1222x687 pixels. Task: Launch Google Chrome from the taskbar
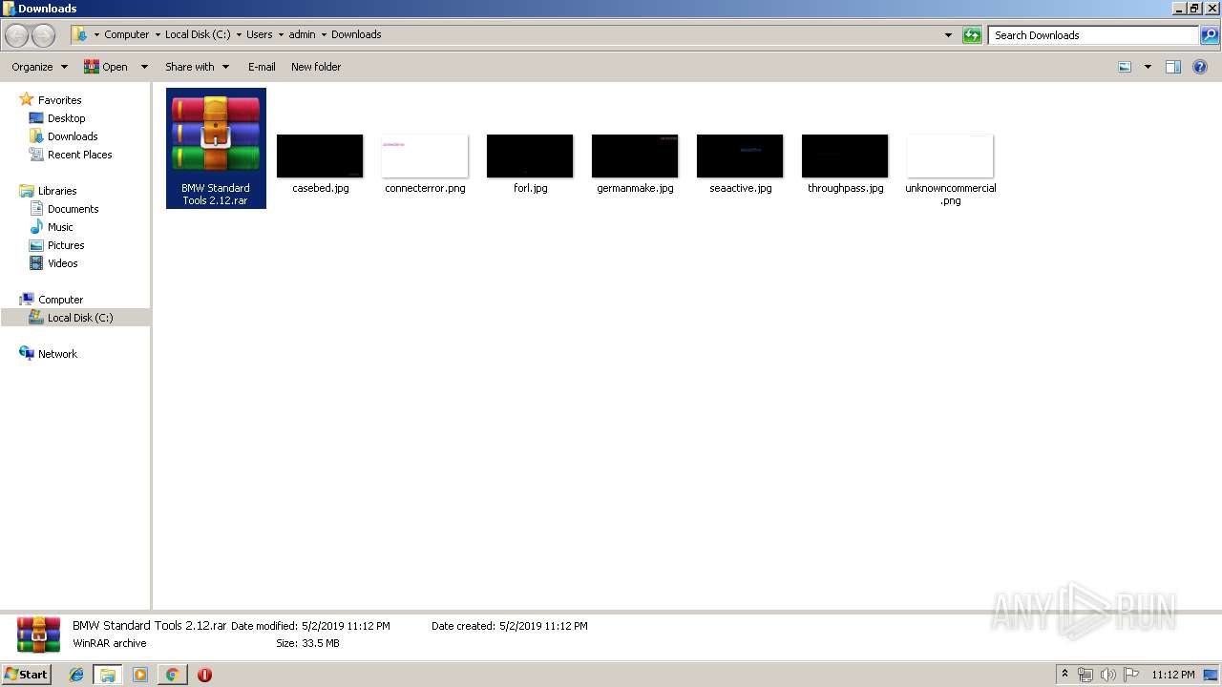[x=172, y=675]
